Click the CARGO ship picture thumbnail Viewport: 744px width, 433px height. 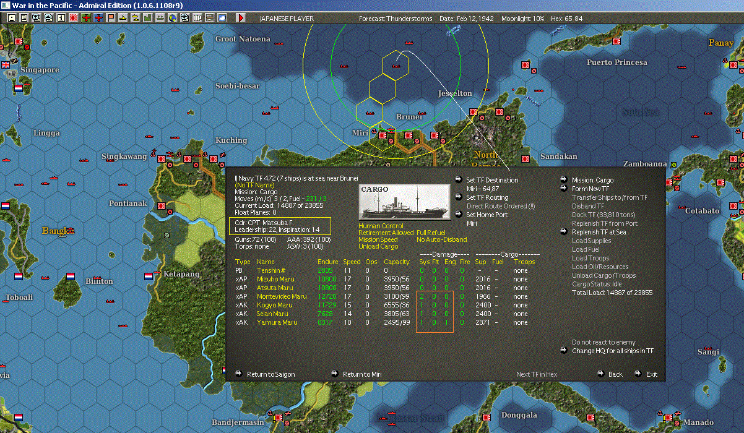click(x=404, y=200)
